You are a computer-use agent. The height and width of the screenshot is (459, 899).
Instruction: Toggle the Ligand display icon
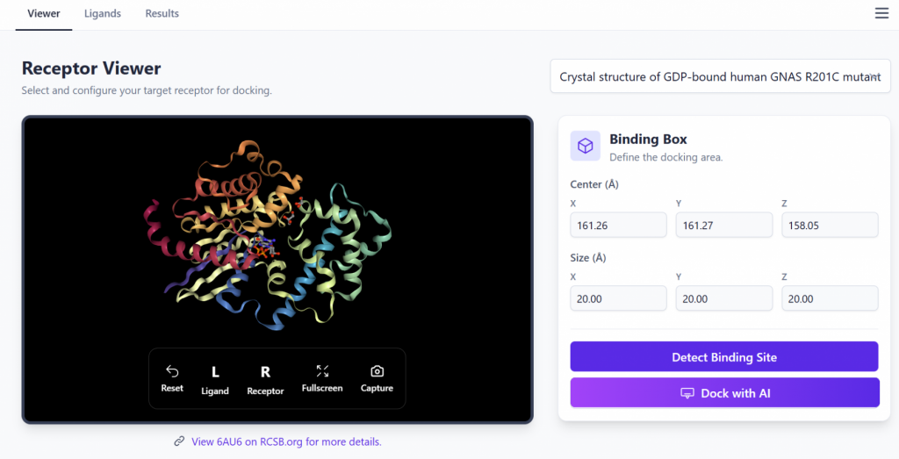coord(215,372)
